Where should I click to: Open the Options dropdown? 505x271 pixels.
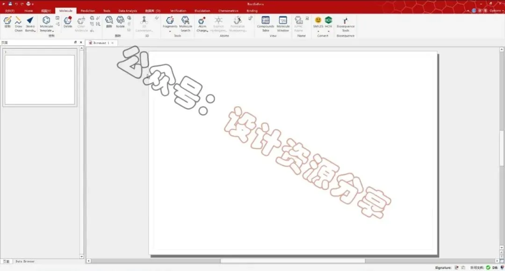496,11
